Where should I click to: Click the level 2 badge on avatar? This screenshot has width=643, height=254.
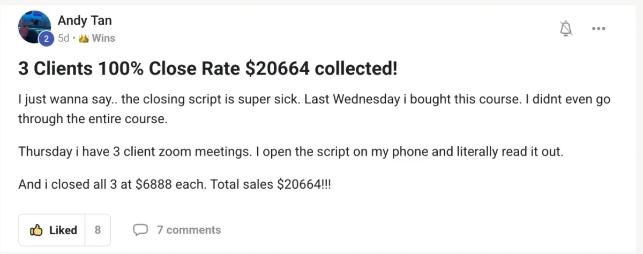47,39
